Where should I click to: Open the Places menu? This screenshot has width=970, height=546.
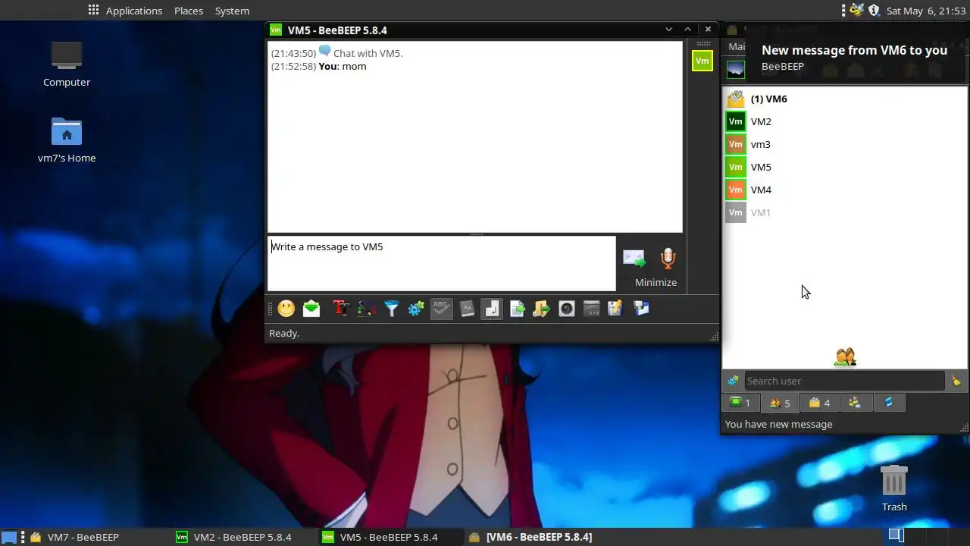(x=189, y=11)
